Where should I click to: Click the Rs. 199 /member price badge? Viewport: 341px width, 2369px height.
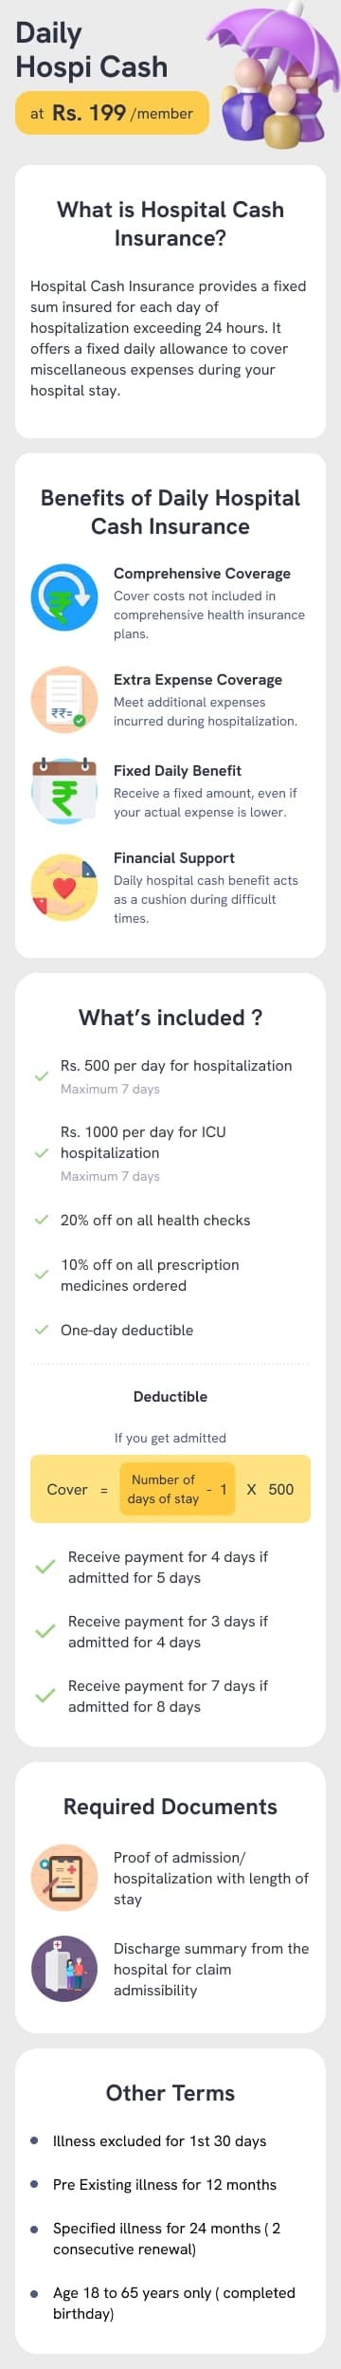[112, 113]
